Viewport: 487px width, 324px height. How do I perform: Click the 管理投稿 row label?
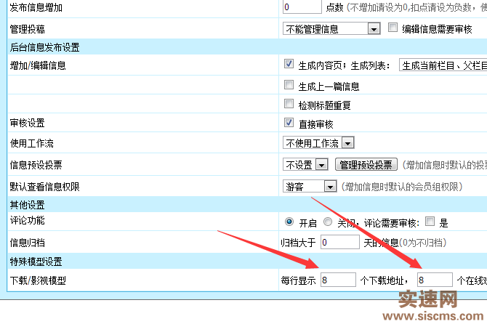tap(28, 29)
